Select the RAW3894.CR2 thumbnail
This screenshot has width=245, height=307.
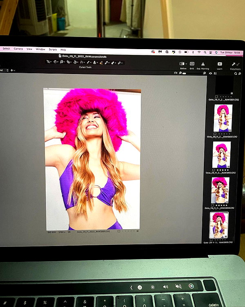pyautogui.click(x=220, y=190)
